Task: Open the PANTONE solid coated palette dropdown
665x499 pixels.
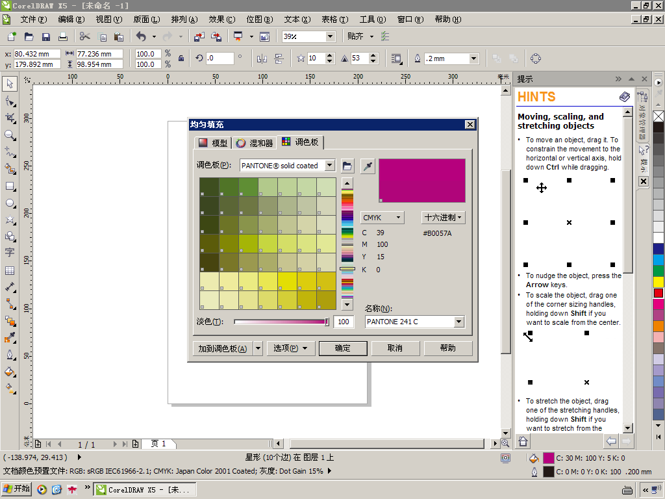Action: pyautogui.click(x=330, y=166)
